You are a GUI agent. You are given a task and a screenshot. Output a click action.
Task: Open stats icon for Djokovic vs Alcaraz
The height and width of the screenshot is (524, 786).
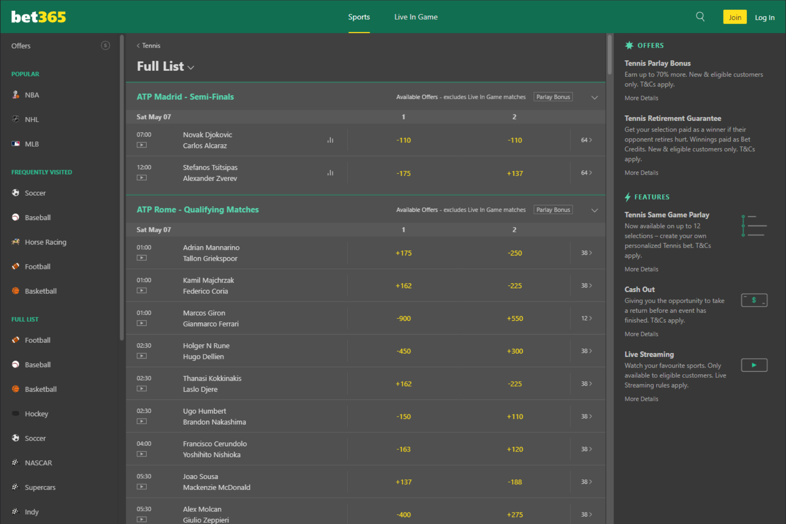[330, 140]
